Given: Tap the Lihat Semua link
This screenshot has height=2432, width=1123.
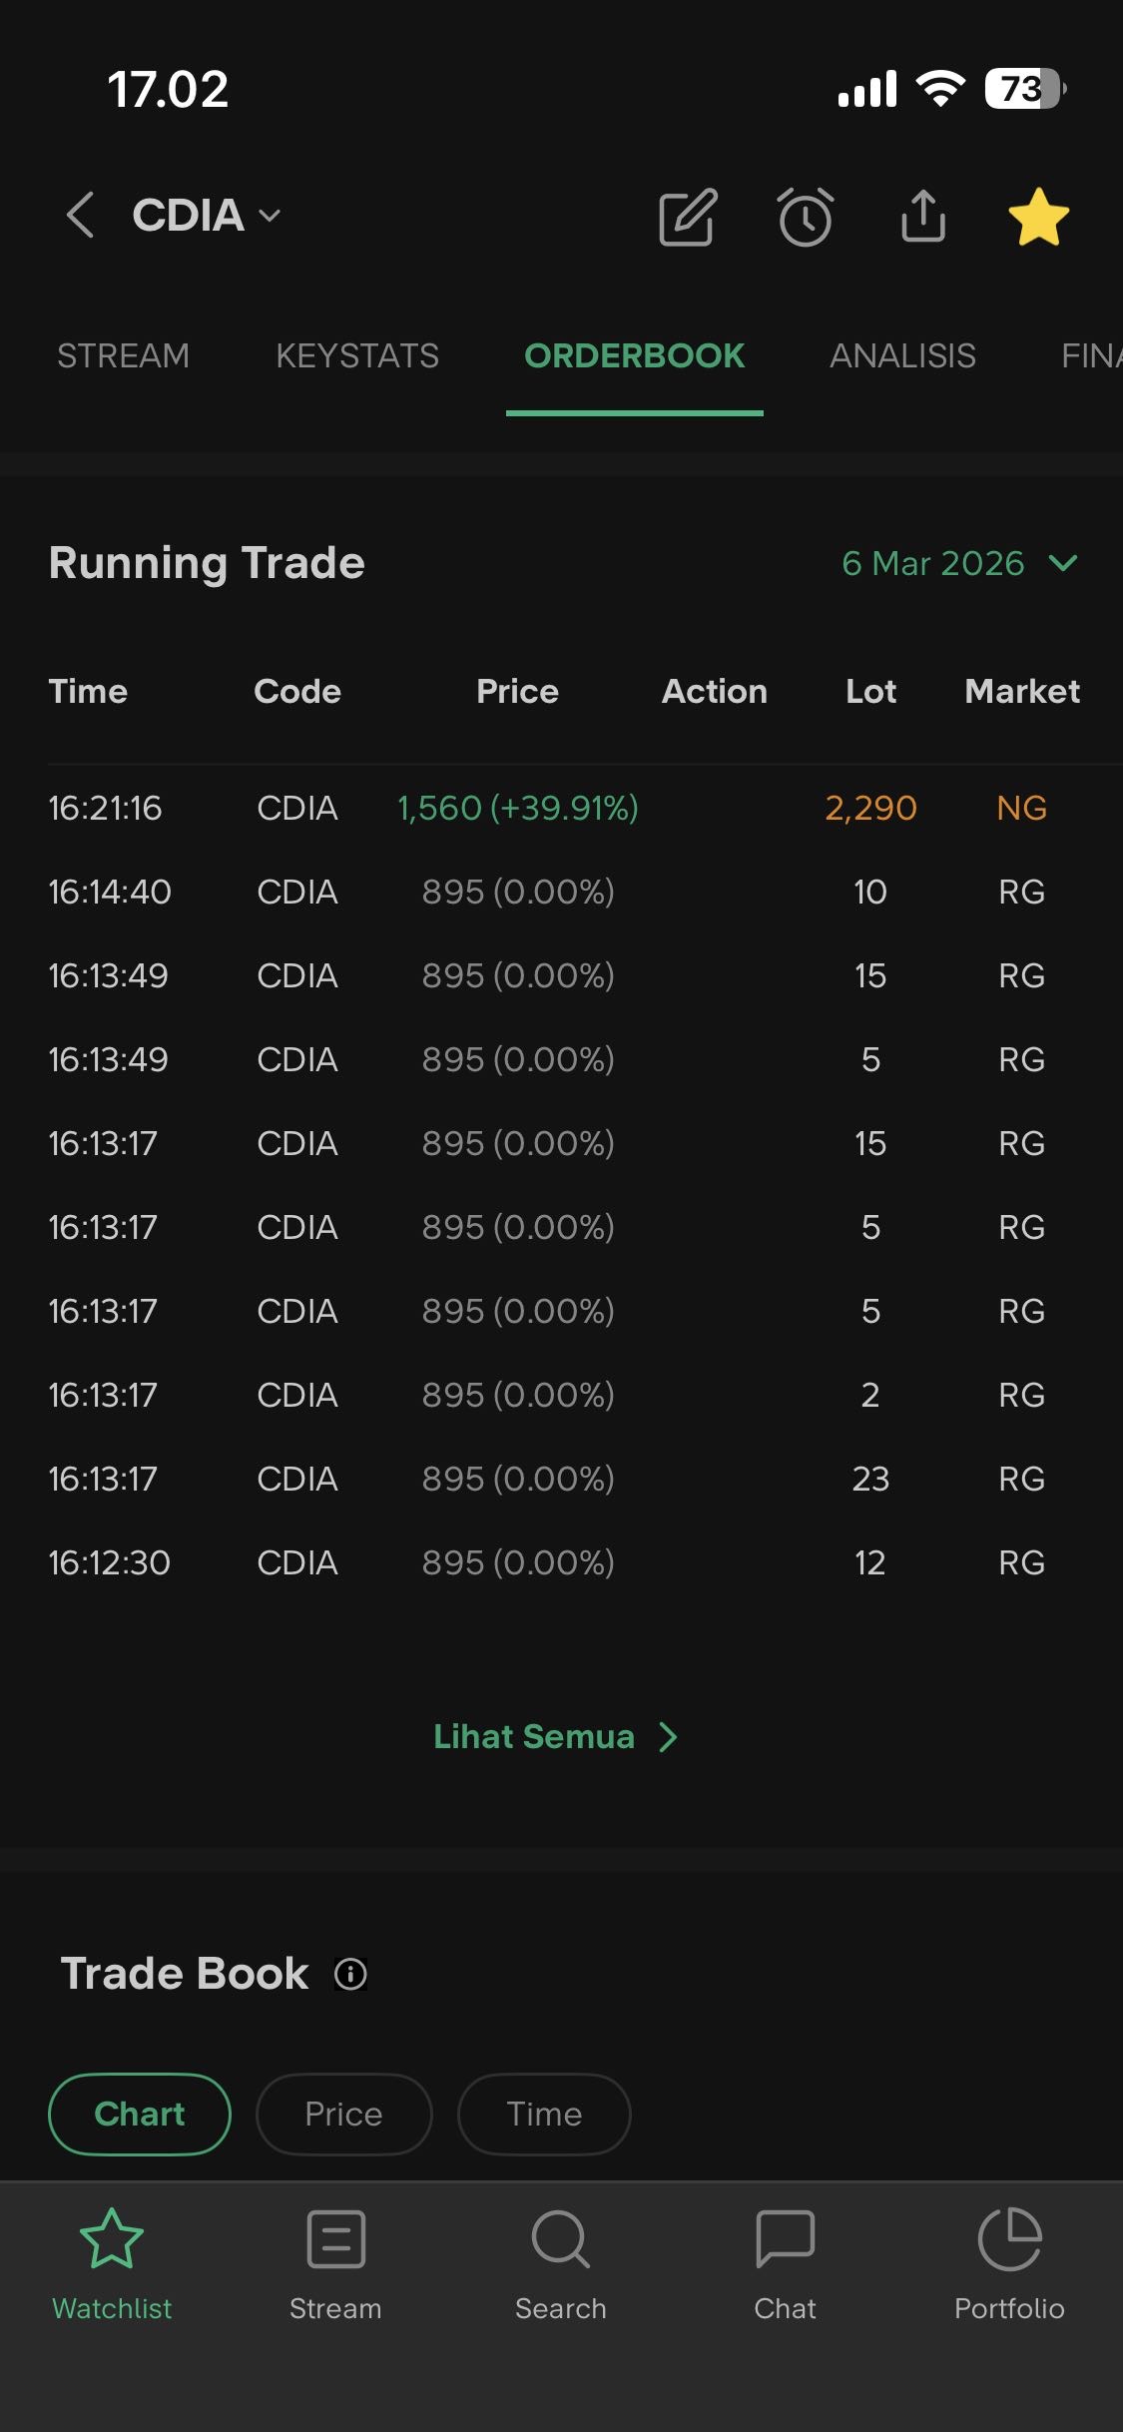Looking at the screenshot, I should pos(555,1737).
